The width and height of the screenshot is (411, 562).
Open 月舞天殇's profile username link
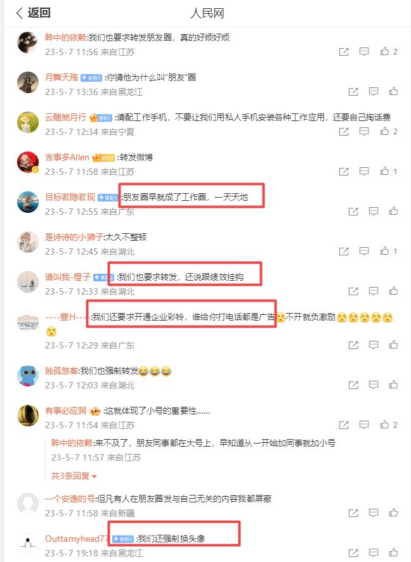point(62,77)
